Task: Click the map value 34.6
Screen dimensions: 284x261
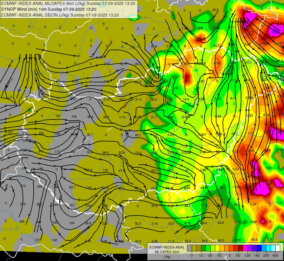Action: [x=205, y=241]
